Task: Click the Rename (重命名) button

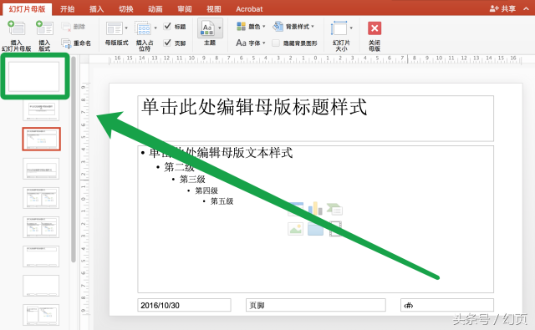Action: click(76, 43)
